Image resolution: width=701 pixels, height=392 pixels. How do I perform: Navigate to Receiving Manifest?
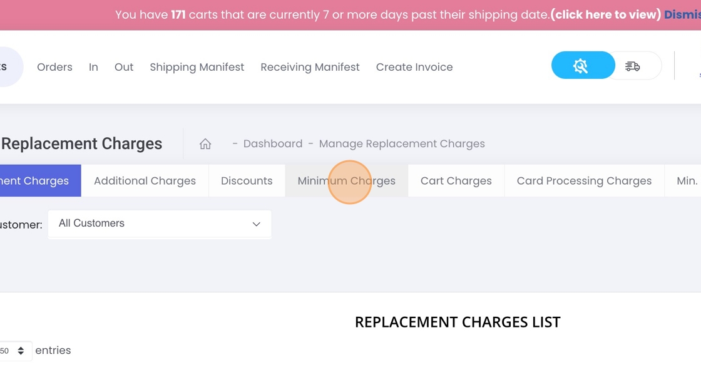pos(310,67)
